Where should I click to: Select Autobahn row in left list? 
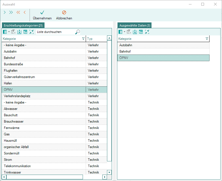tap(54, 51)
